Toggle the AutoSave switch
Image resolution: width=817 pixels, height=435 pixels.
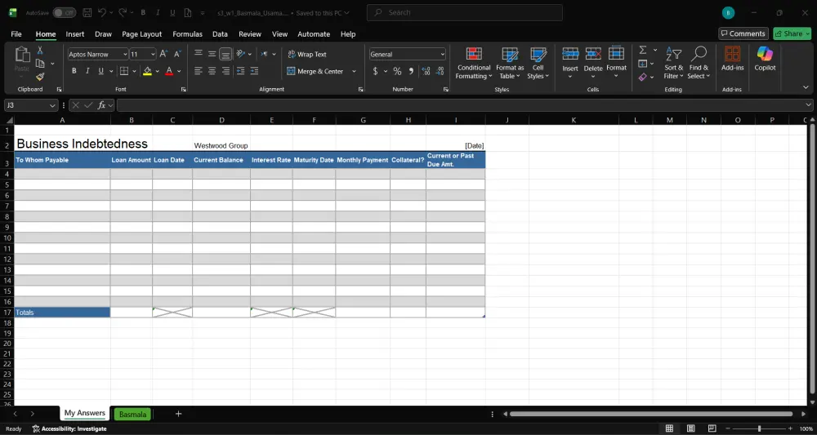pyautogui.click(x=64, y=13)
